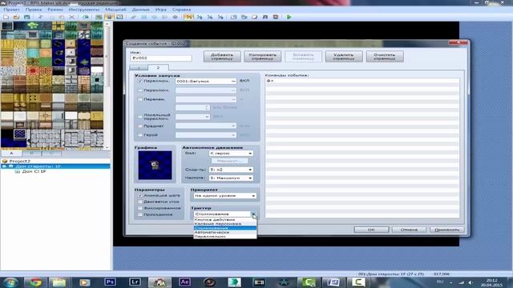
Task: Select the Map mode toolbar icon
Action: coord(99,17)
